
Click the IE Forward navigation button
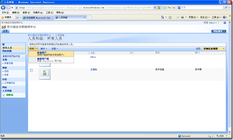click(x=8, y=8)
